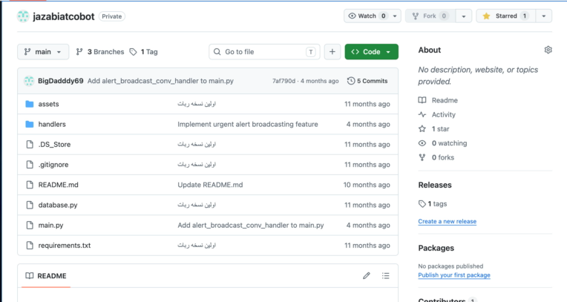This screenshot has height=302, width=567.
Task: Open the README outline list icon
Action: (x=385, y=275)
